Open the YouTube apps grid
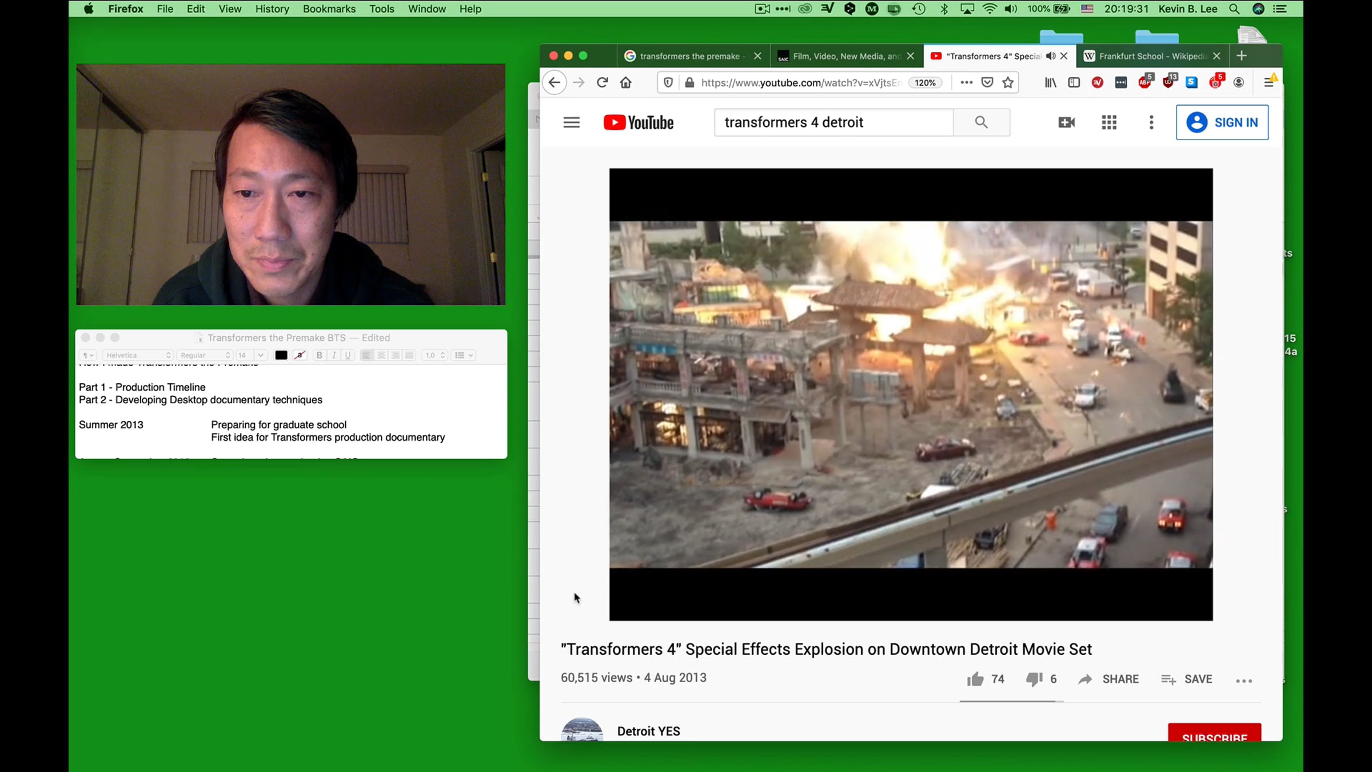The width and height of the screenshot is (1372, 772). tap(1109, 122)
